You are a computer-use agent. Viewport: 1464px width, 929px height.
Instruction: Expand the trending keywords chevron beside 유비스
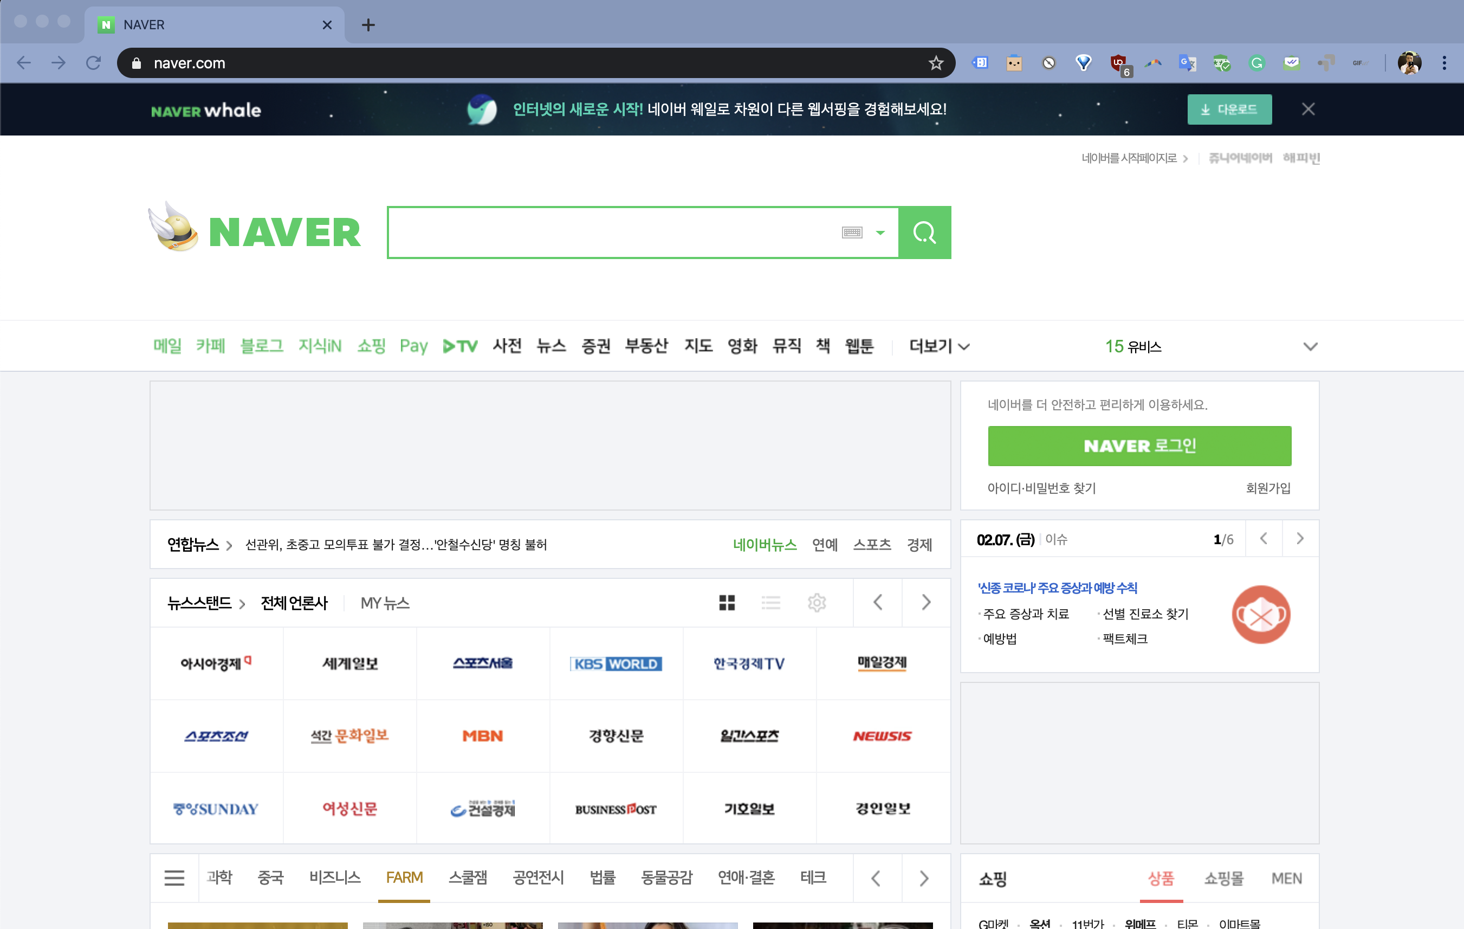(x=1310, y=346)
